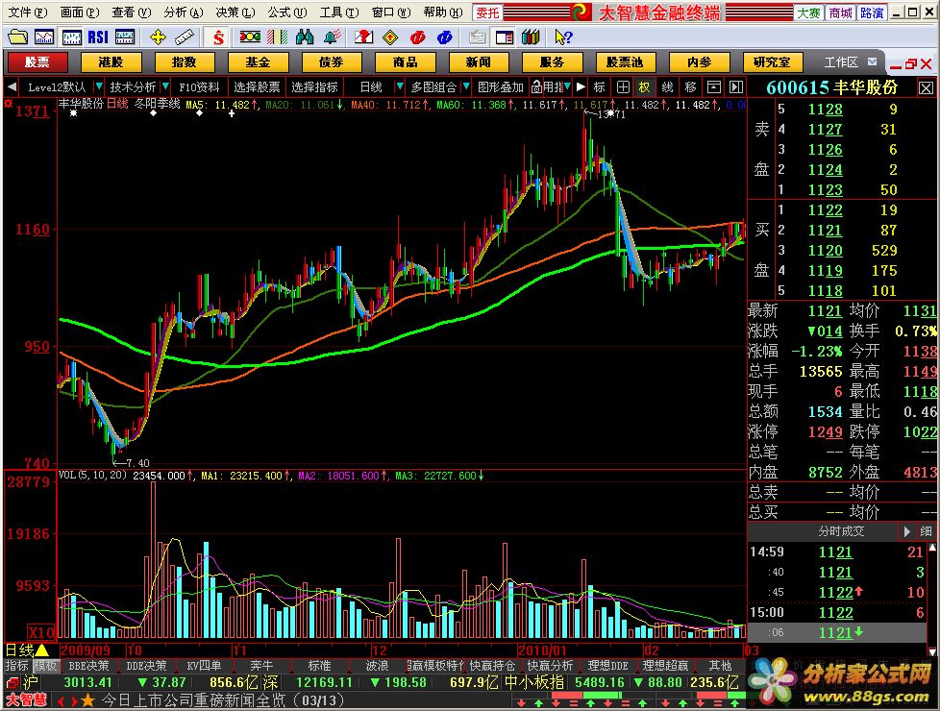The height and width of the screenshot is (711, 940).
Task: Expand the Level2默认 dropdown arrow
Action: point(99,86)
